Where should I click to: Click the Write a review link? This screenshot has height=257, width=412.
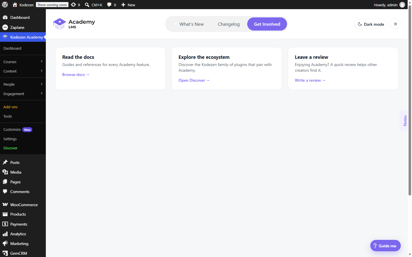[x=310, y=80]
